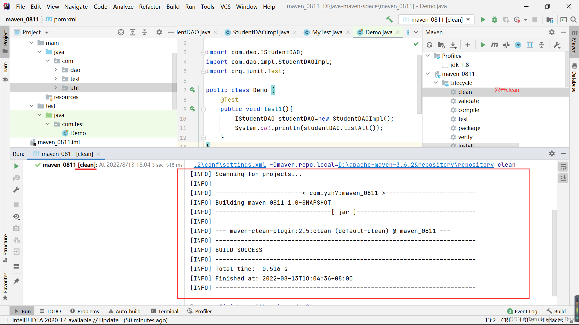Collapse all icon in the Project panel
Viewport: 579px width, 325px height.
click(x=144, y=32)
